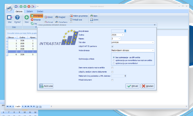Screen dimensions: 193x116
Task: Click the horizontal scrollbar left arrow
Action: tap(51, 106)
